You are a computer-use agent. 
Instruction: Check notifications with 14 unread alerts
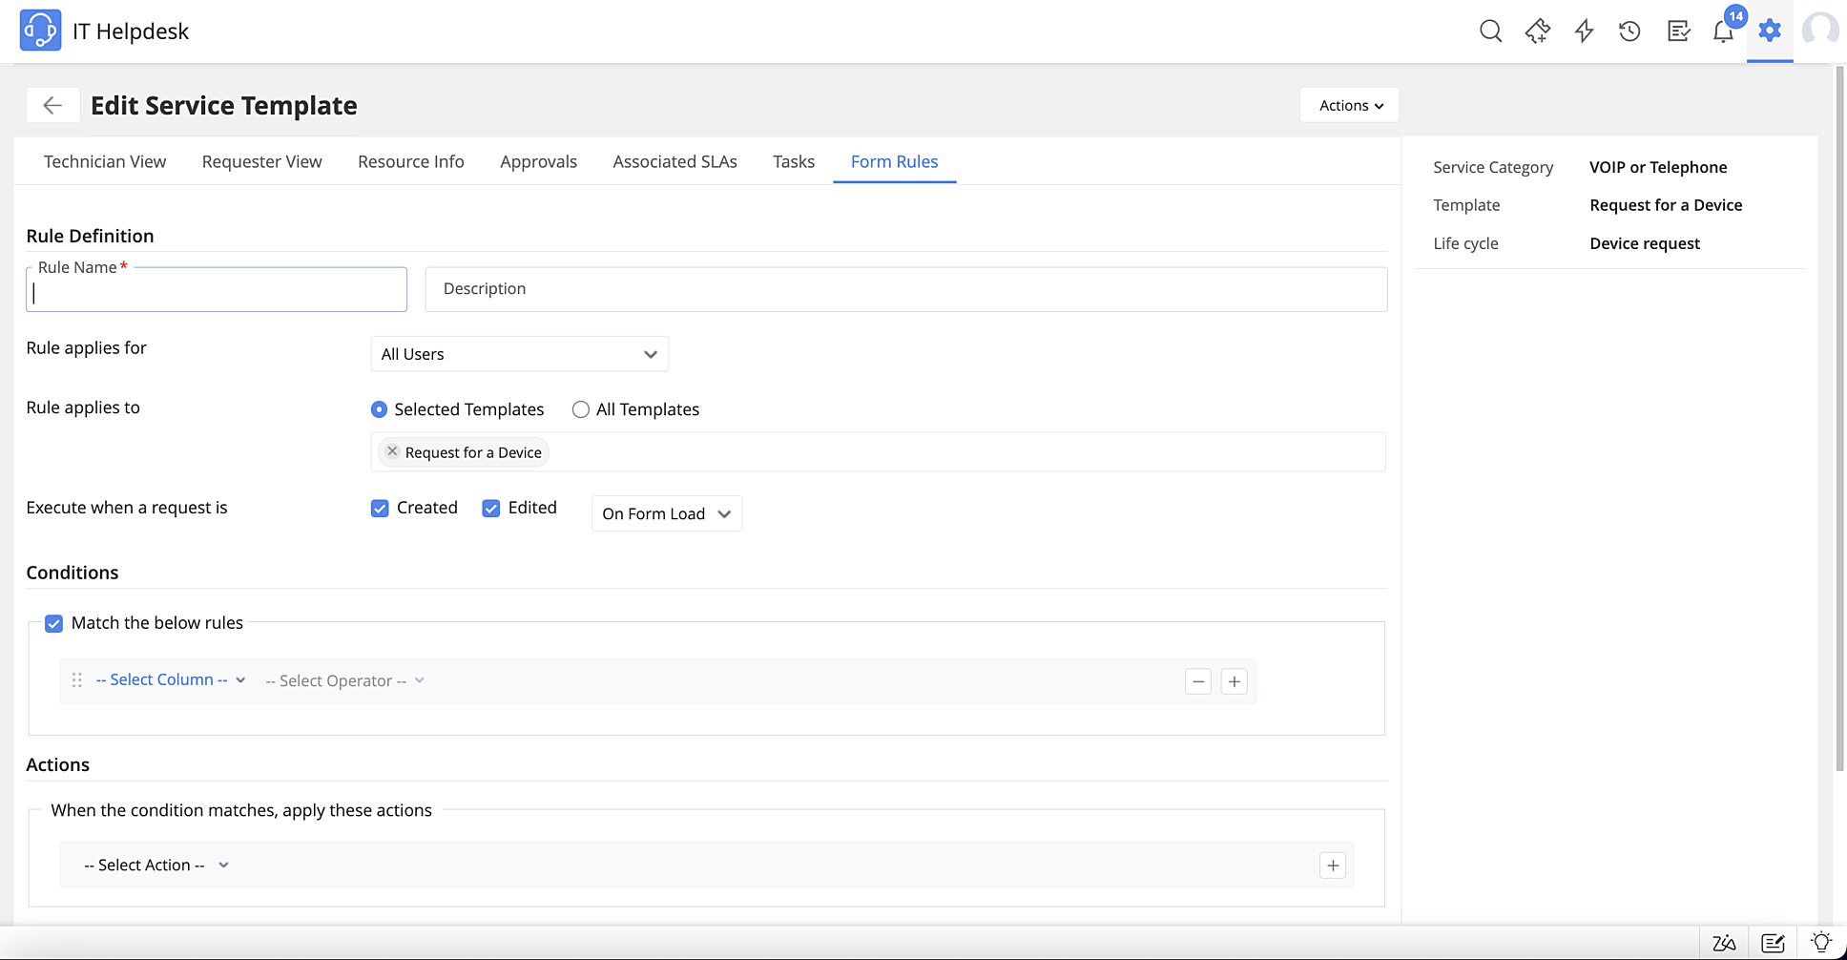[1723, 31]
